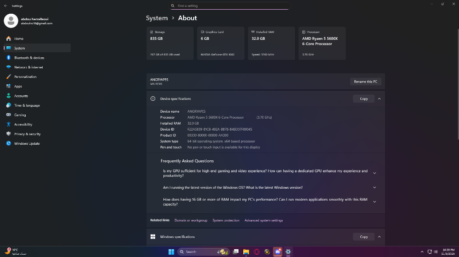
Task: Click Rename this PC button
Action: (366, 82)
